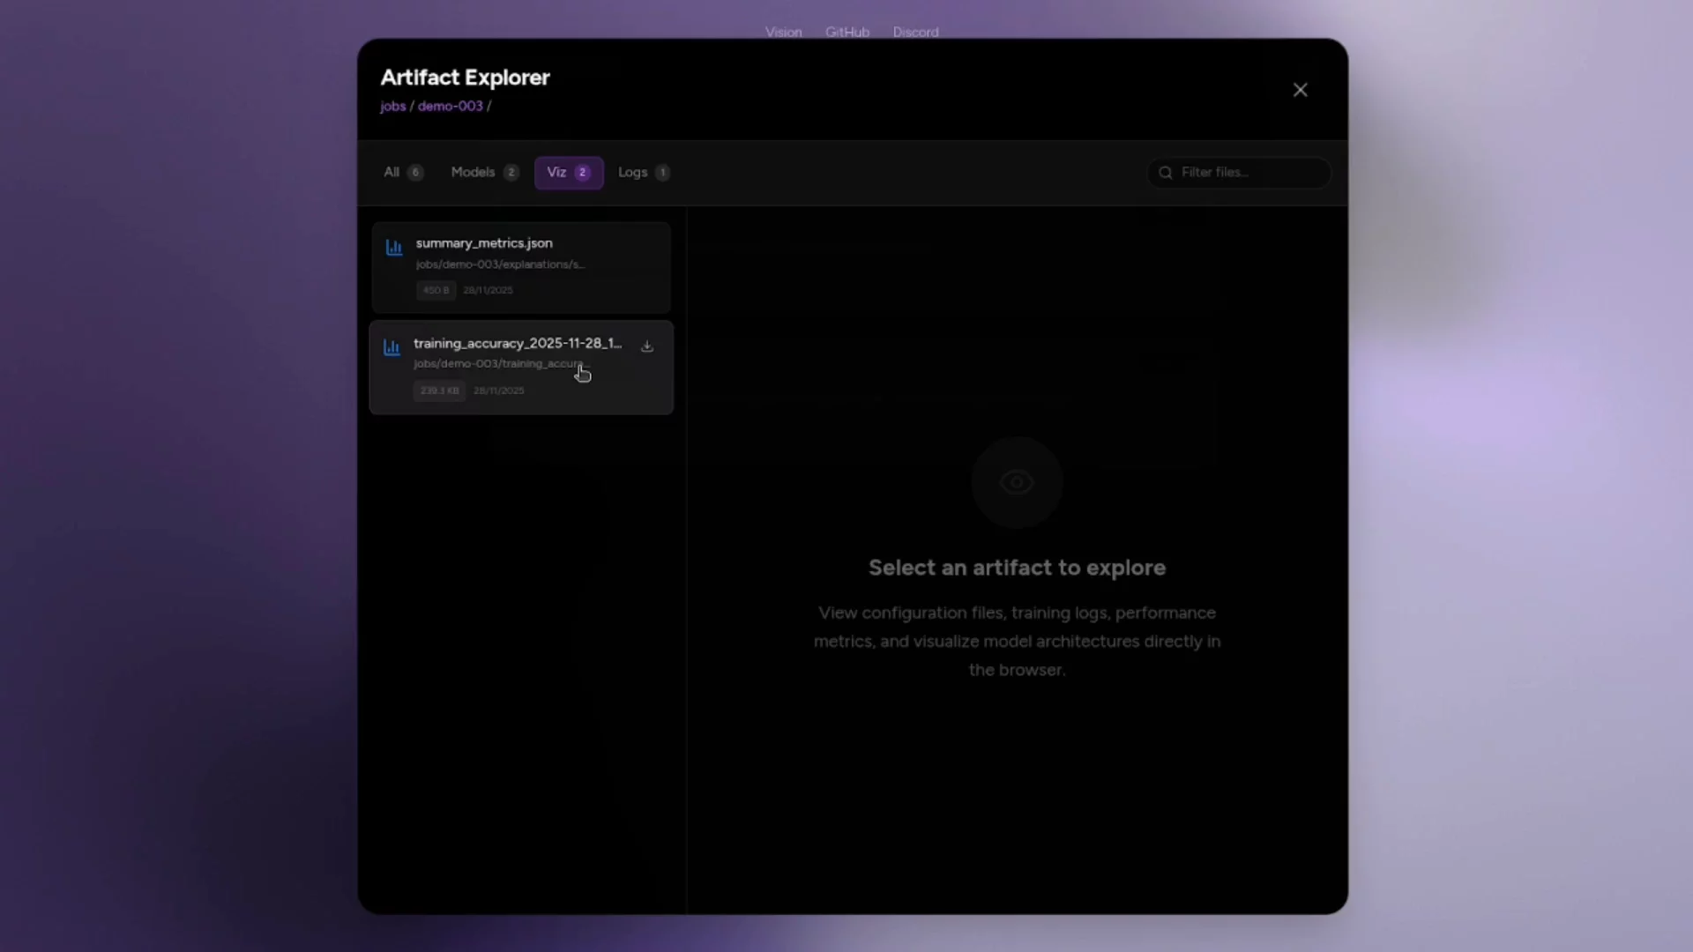Open the jobs breadcrumb link
The height and width of the screenshot is (952, 1693).
pos(393,106)
